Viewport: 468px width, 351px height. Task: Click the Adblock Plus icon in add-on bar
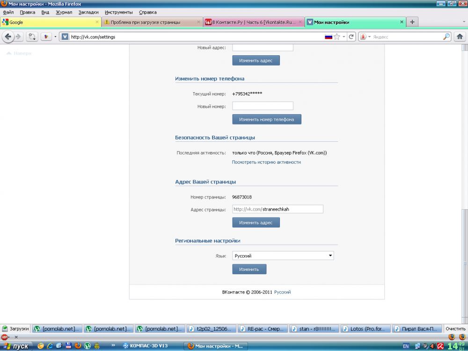(5, 337)
